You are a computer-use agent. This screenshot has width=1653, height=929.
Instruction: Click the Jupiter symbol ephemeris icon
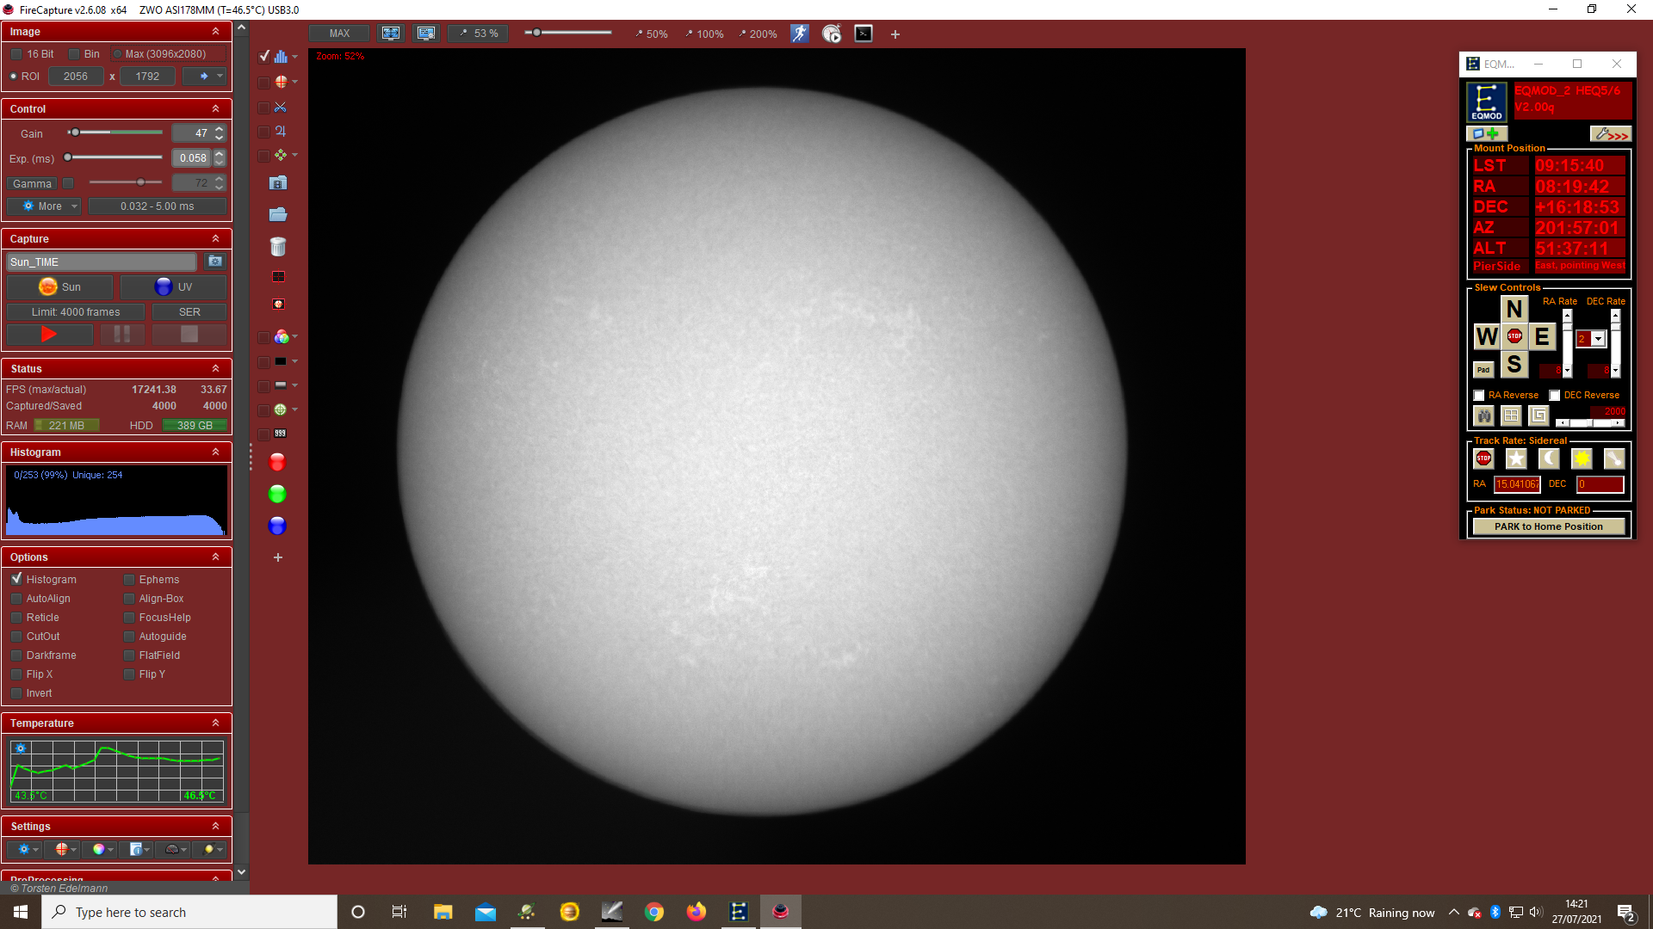pos(281,132)
